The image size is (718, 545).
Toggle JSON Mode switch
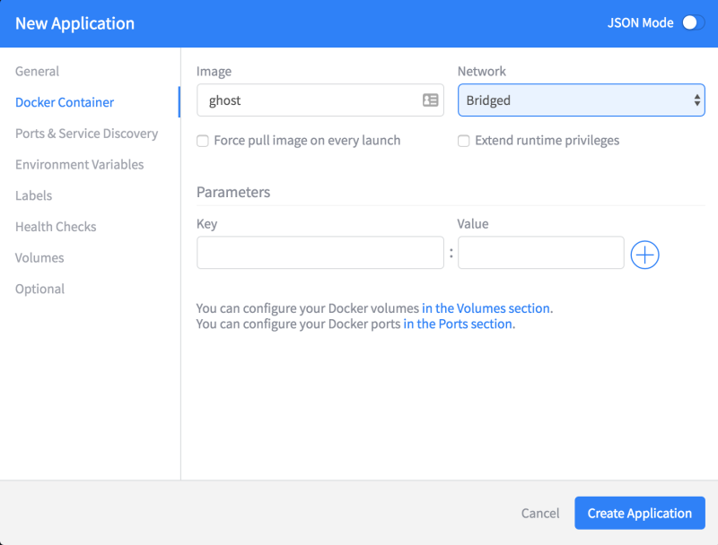(x=693, y=23)
